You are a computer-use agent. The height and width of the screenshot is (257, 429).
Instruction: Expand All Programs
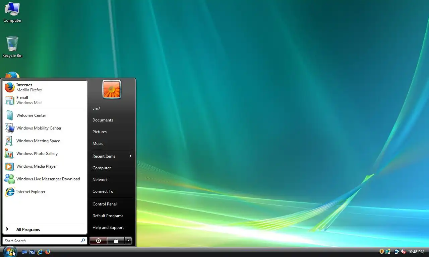(x=45, y=230)
